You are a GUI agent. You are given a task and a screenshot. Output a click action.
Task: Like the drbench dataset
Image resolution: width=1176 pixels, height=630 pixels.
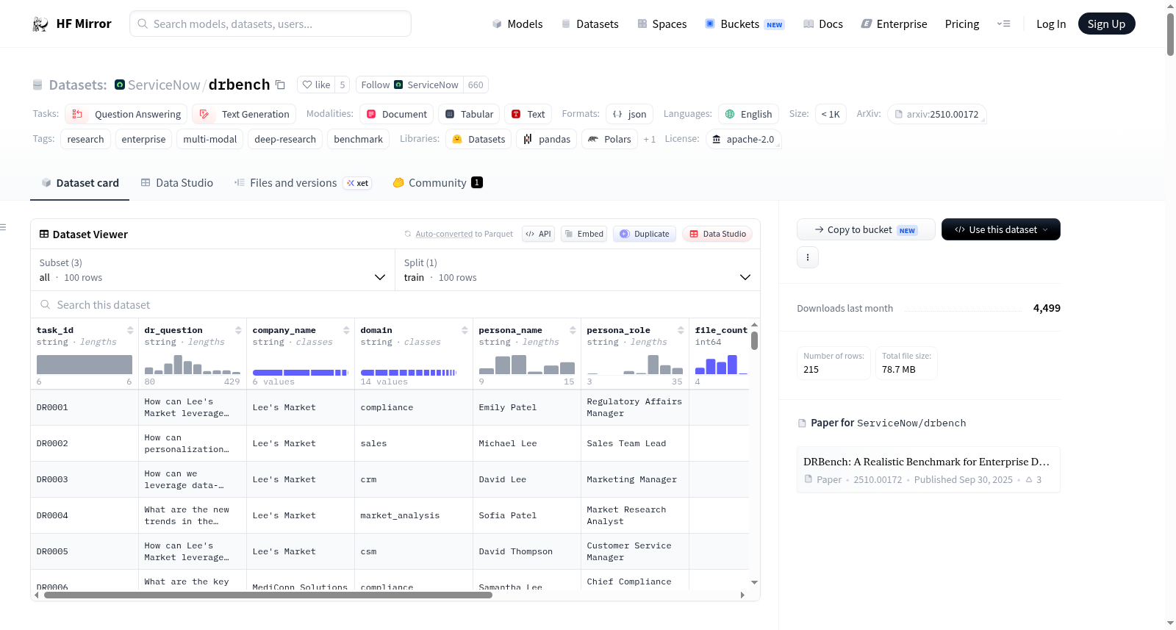tap(316, 85)
